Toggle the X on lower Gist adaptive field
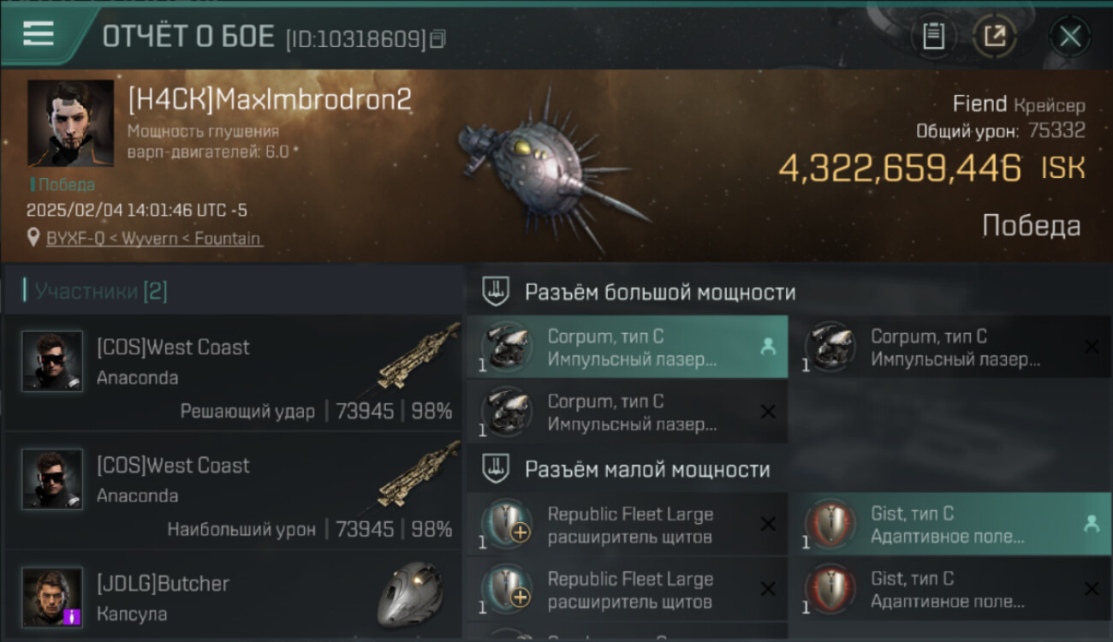 (1091, 589)
